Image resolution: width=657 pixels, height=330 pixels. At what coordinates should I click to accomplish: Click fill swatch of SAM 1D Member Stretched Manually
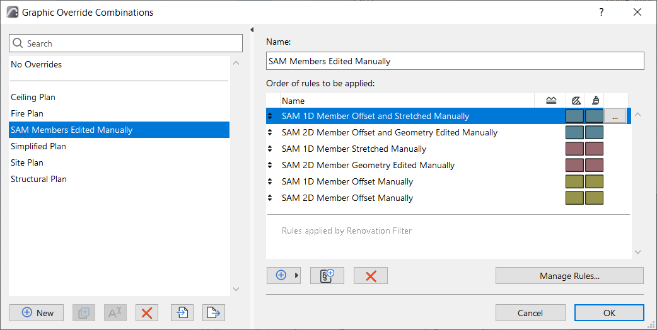point(574,149)
